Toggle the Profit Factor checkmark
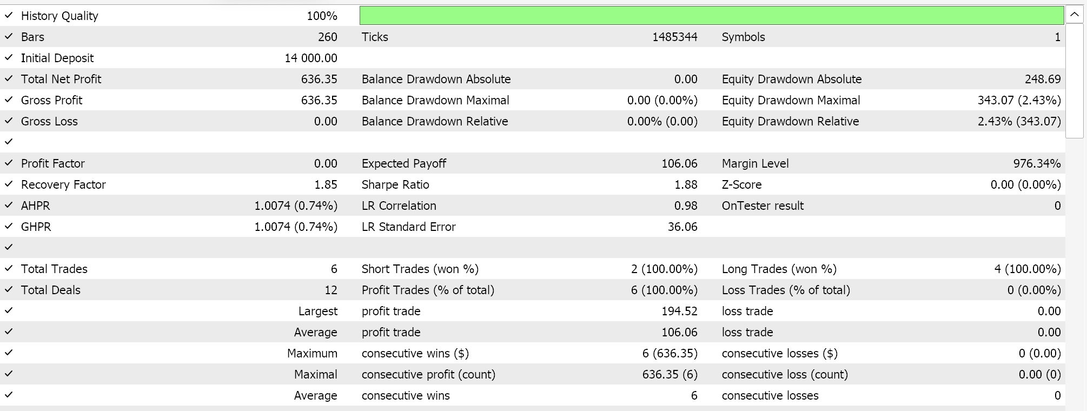The height and width of the screenshot is (411, 1087). 9,163
